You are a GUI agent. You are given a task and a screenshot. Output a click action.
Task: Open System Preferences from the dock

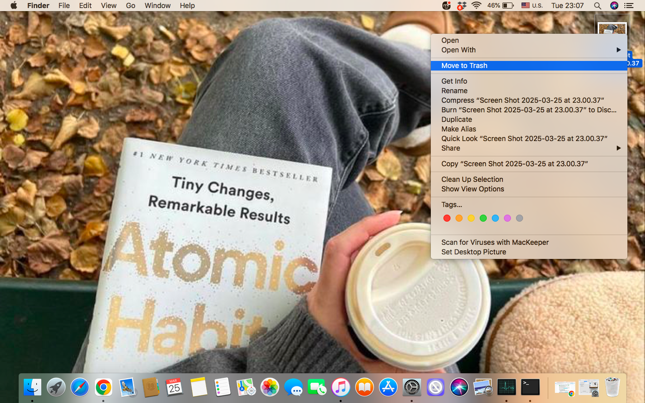click(x=411, y=387)
